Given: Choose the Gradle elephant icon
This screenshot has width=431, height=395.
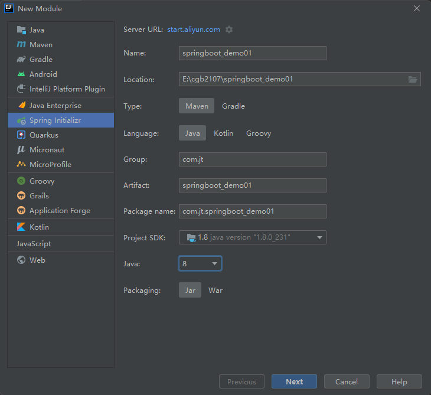Looking at the screenshot, I should click(x=21, y=60).
